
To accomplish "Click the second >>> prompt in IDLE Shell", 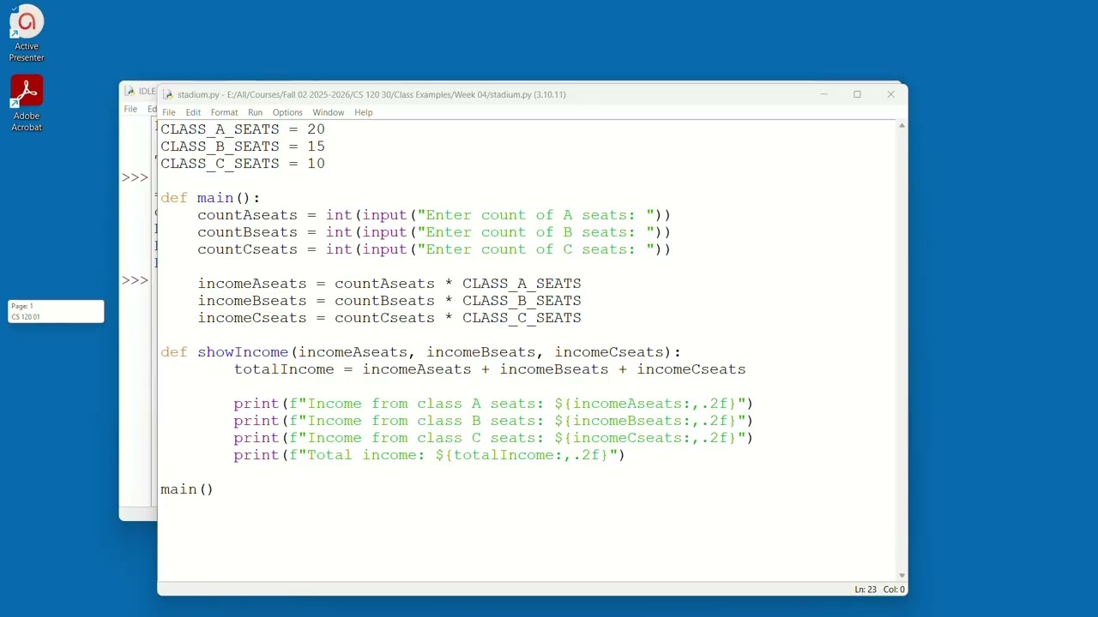I will point(135,280).
